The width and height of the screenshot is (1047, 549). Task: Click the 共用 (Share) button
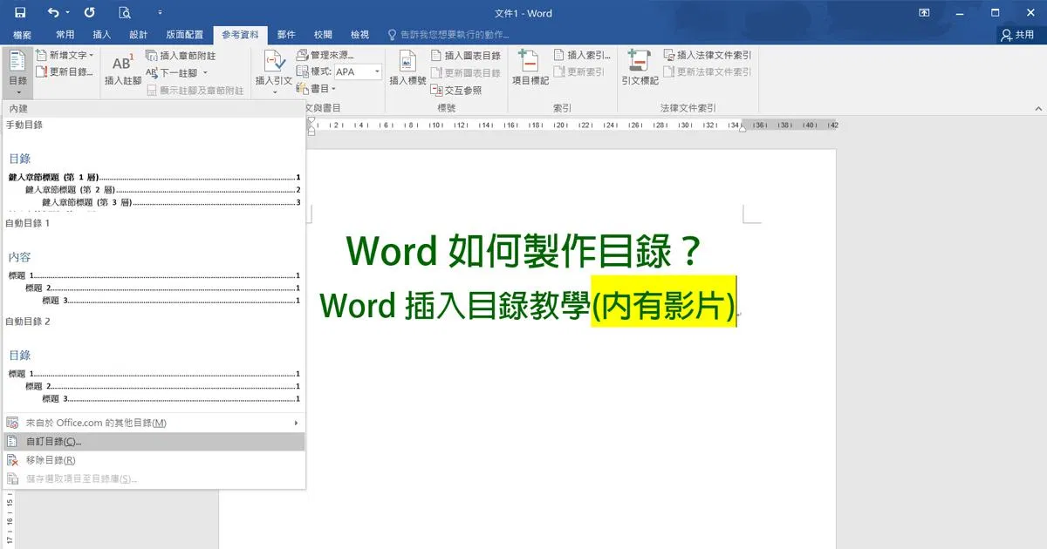click(x=1018, y=35)
